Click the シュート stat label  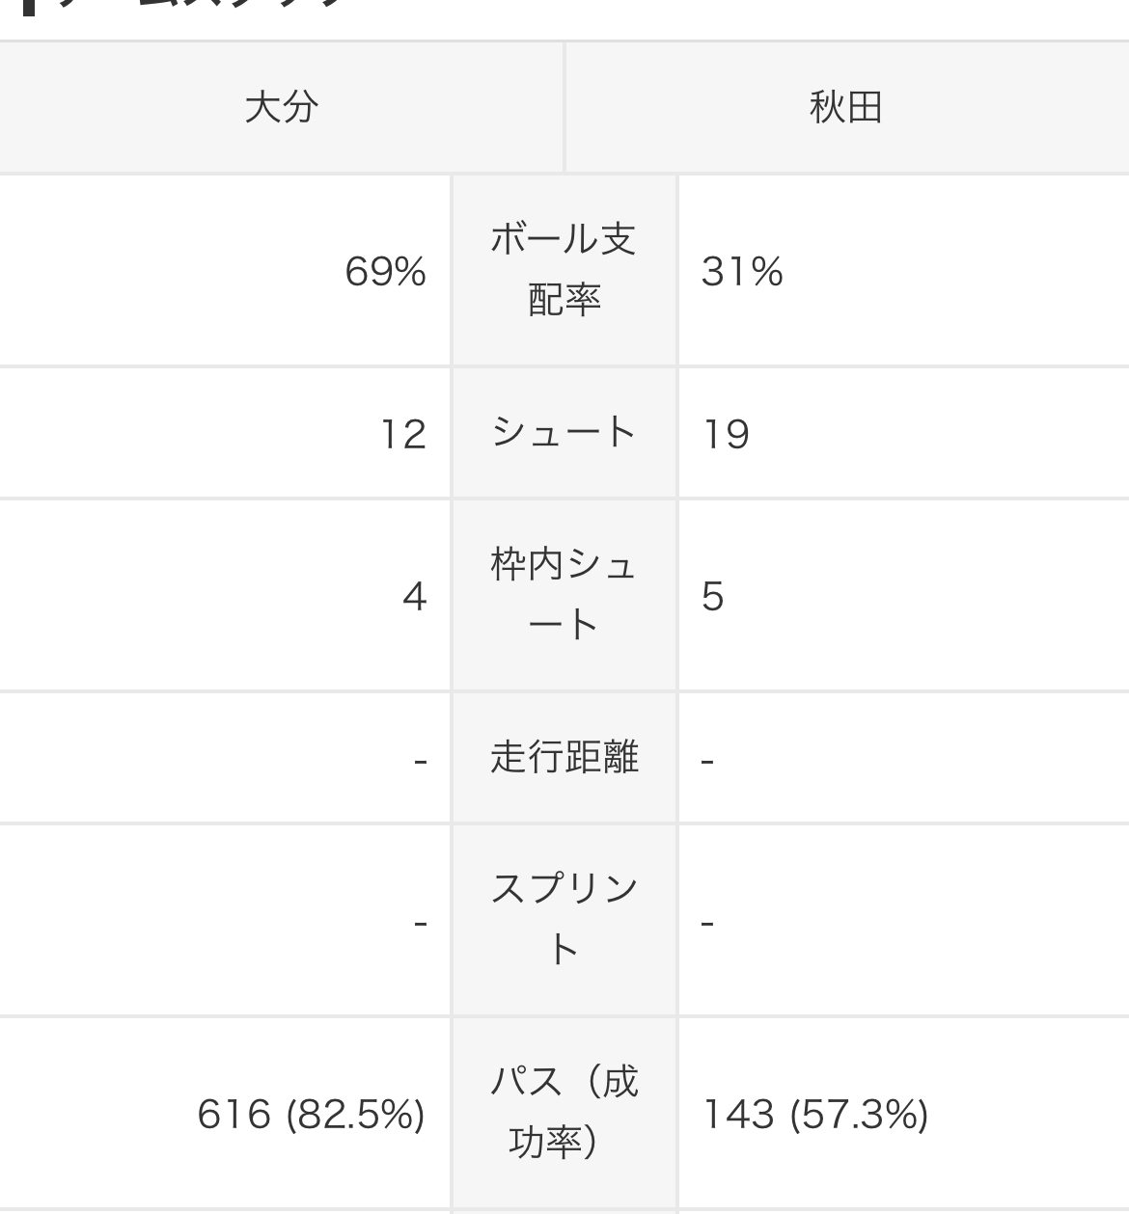click(564, 432)
